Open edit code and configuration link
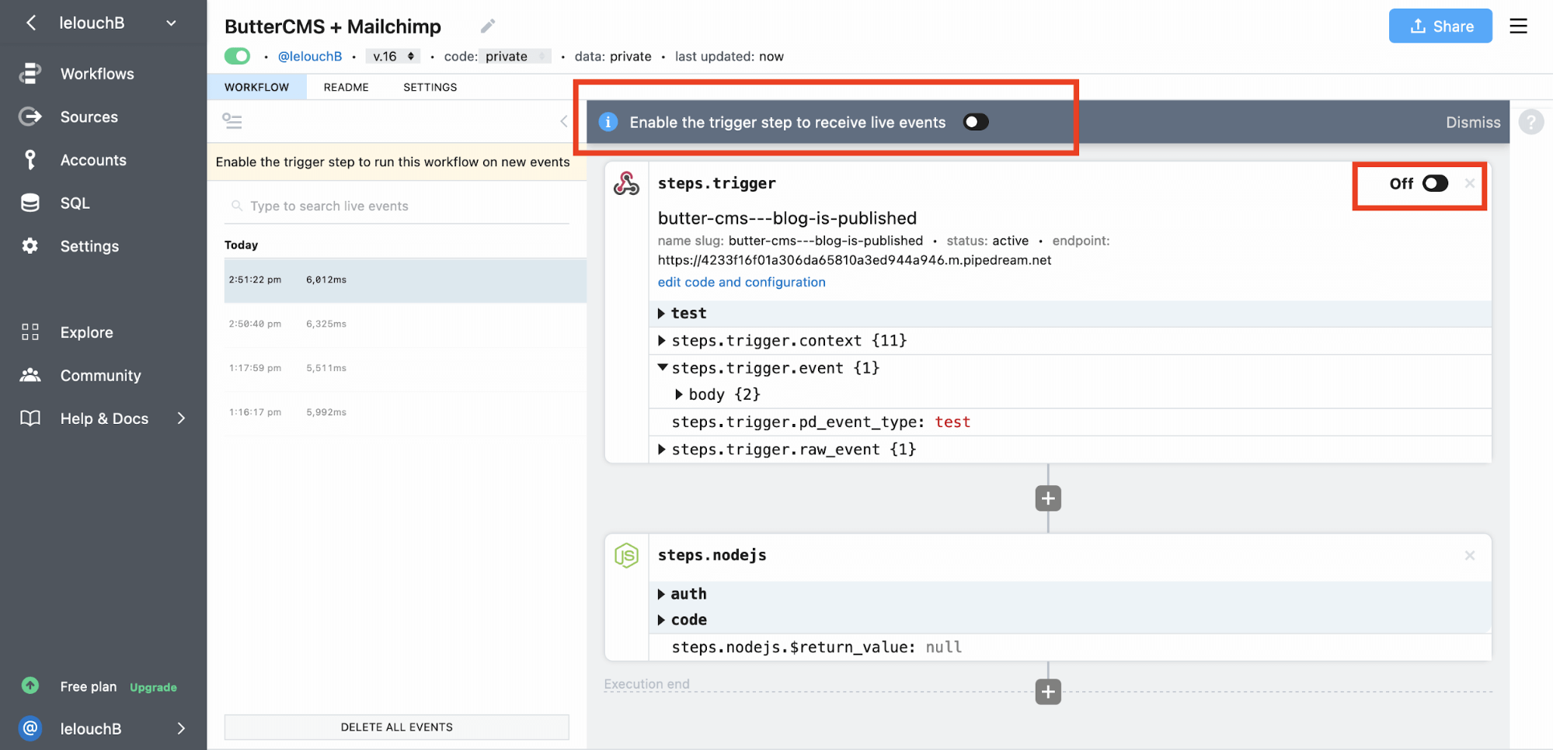 coord(741,282)
